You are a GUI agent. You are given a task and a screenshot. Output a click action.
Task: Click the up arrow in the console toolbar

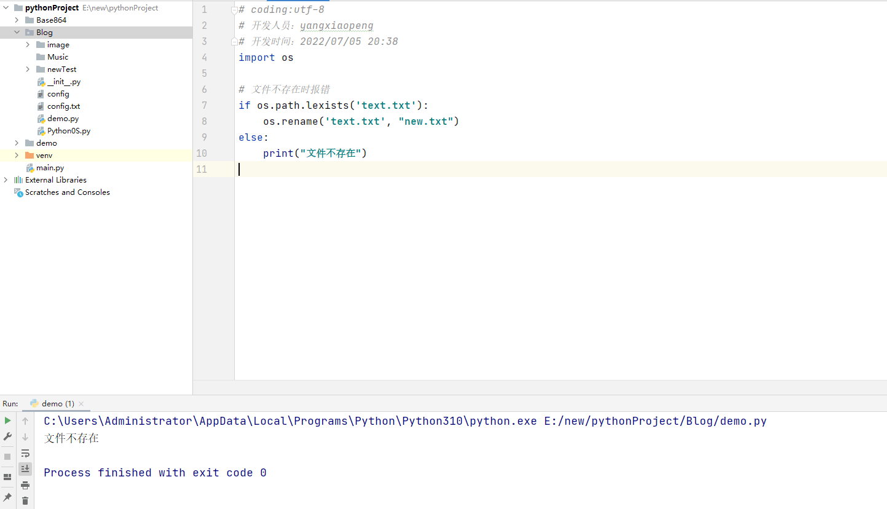click(x=25, y=421)
